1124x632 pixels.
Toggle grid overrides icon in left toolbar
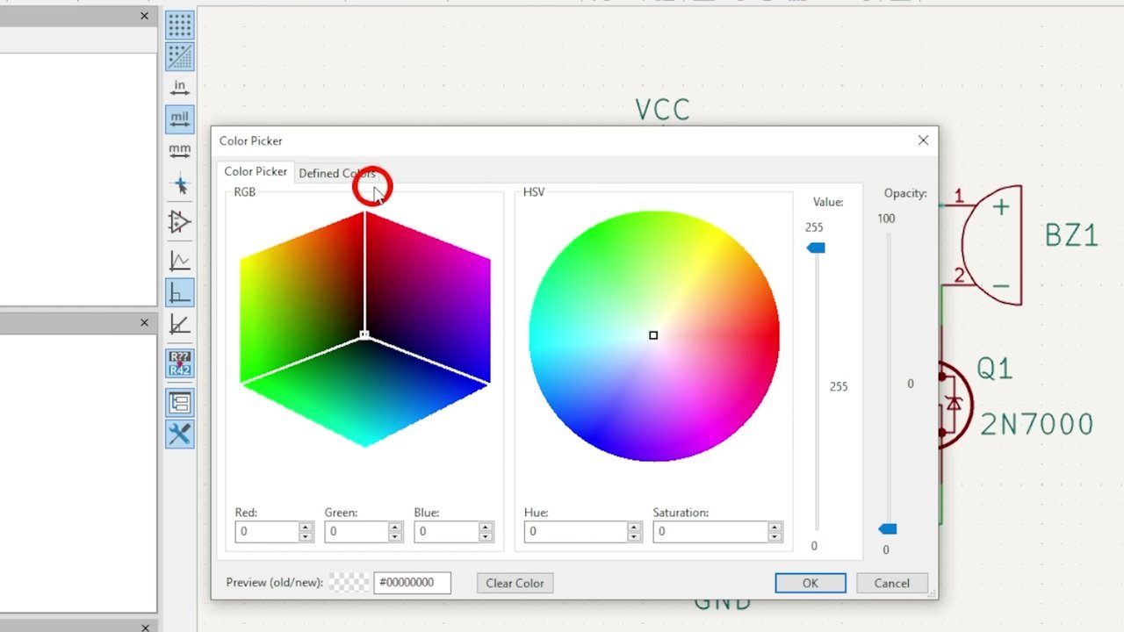[x=179, y=57]
